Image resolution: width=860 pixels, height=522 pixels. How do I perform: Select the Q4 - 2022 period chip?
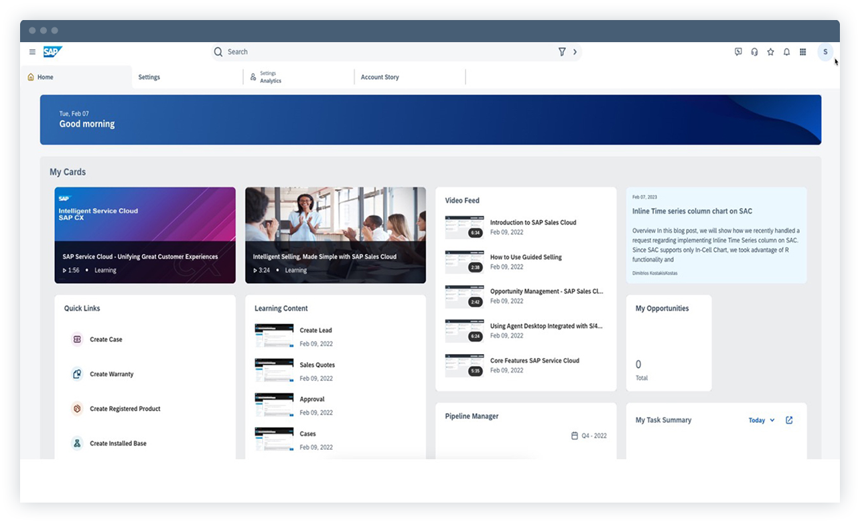coord(588,435)
